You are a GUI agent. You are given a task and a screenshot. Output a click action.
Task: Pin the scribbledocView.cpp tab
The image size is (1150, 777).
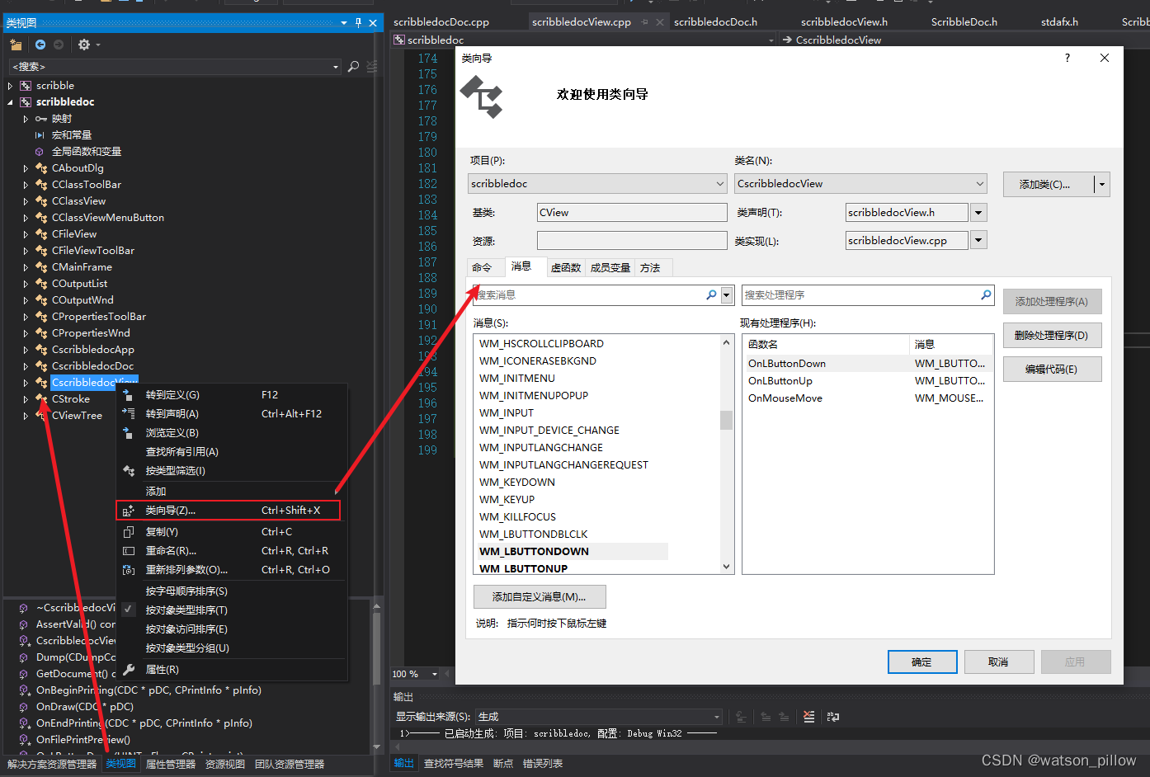(645, 22)
